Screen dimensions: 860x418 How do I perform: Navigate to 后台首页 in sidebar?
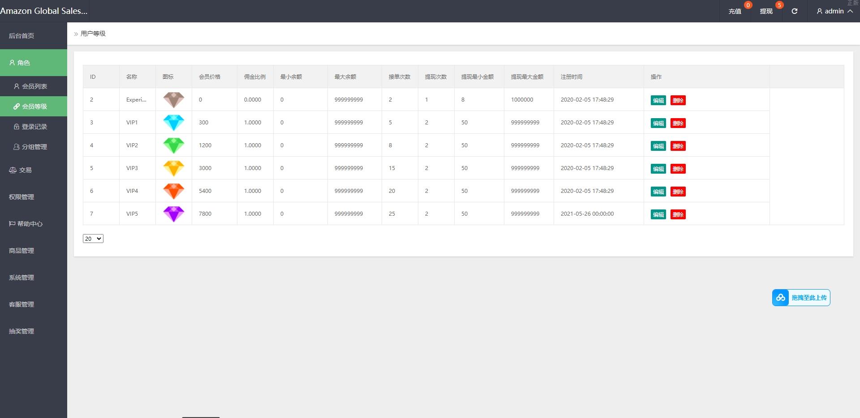click(x=21, y=36)
